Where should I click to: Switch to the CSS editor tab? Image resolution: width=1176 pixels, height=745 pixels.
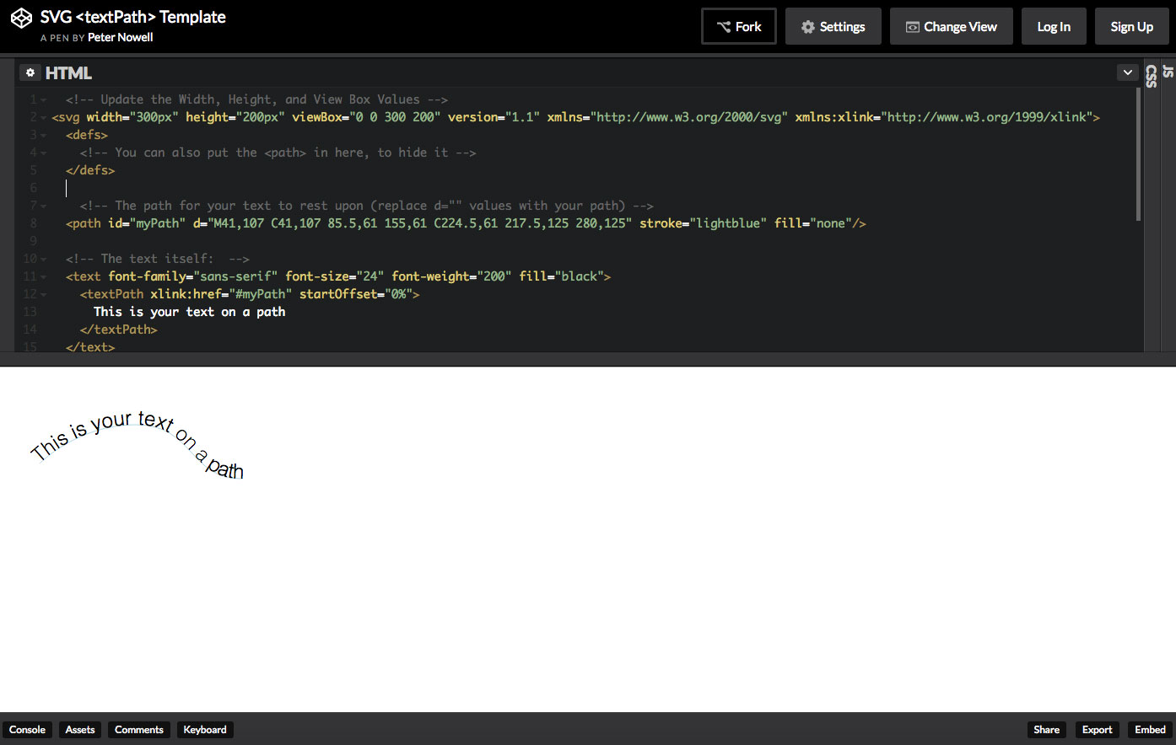click(1152, 77)
